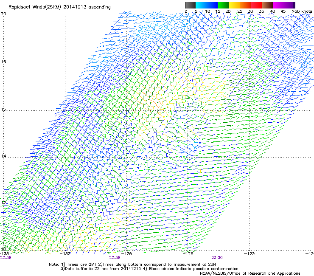Viewport: 314px width, 276px height.
Task: Click the 'Times are GMT' note line
Action: click(x=132, y=265)
